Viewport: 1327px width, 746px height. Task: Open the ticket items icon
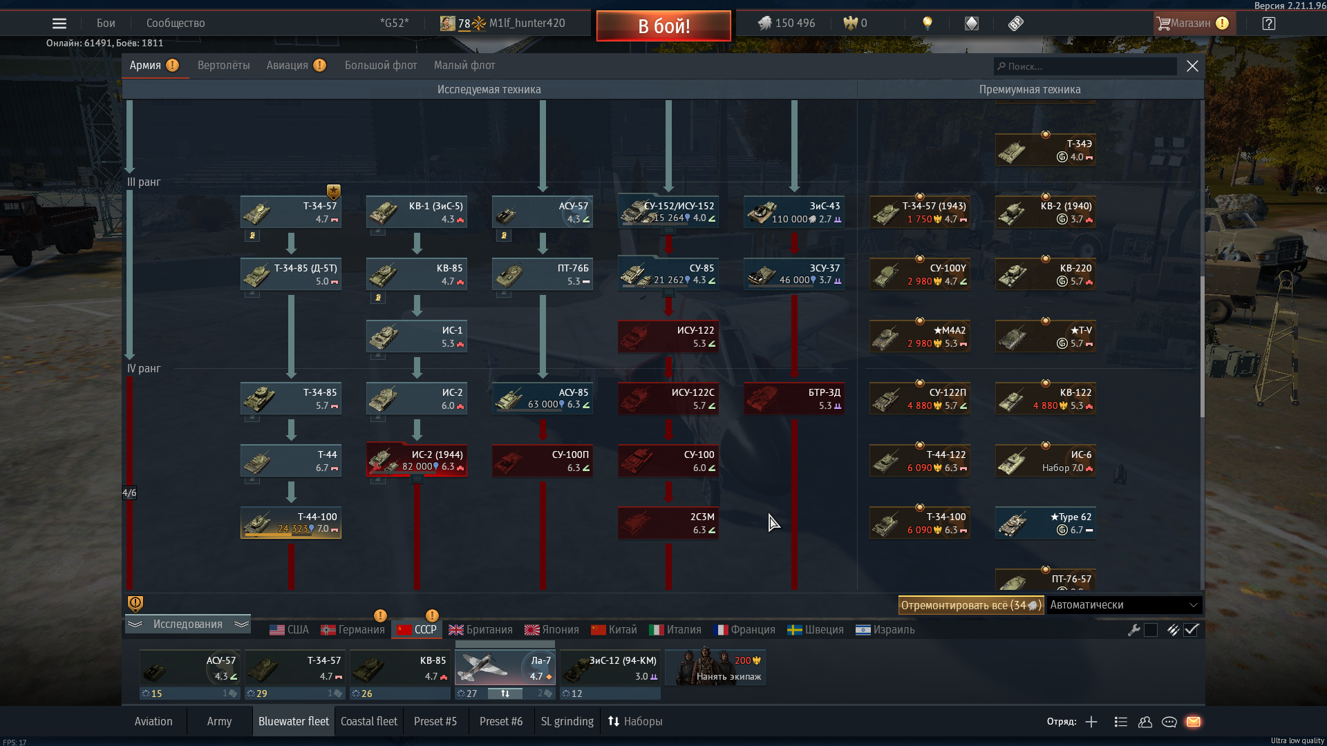(x=1015, y=23)
